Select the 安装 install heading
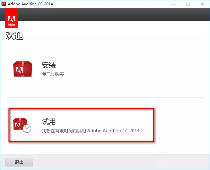 click(x=49, y=65)
